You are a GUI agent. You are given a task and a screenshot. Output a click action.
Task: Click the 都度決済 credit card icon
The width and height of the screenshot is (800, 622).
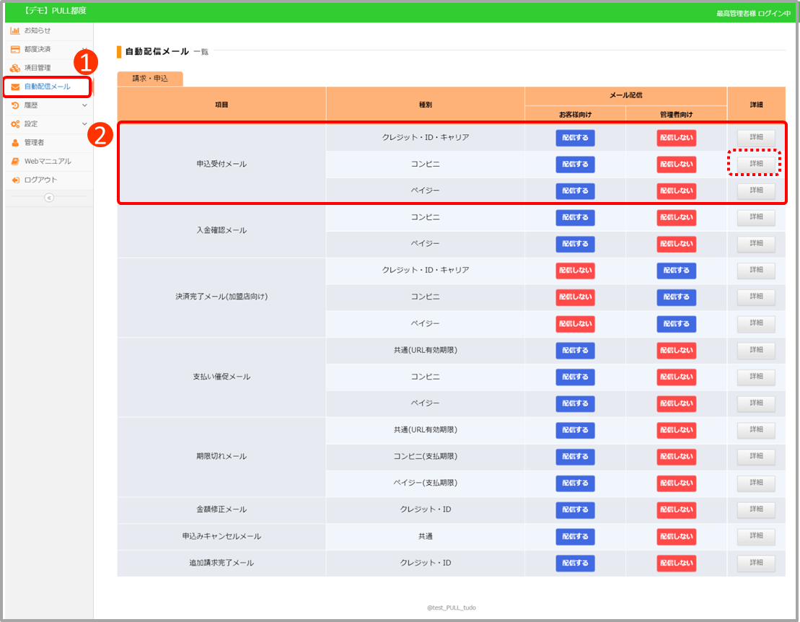click(x=15, y=49)
